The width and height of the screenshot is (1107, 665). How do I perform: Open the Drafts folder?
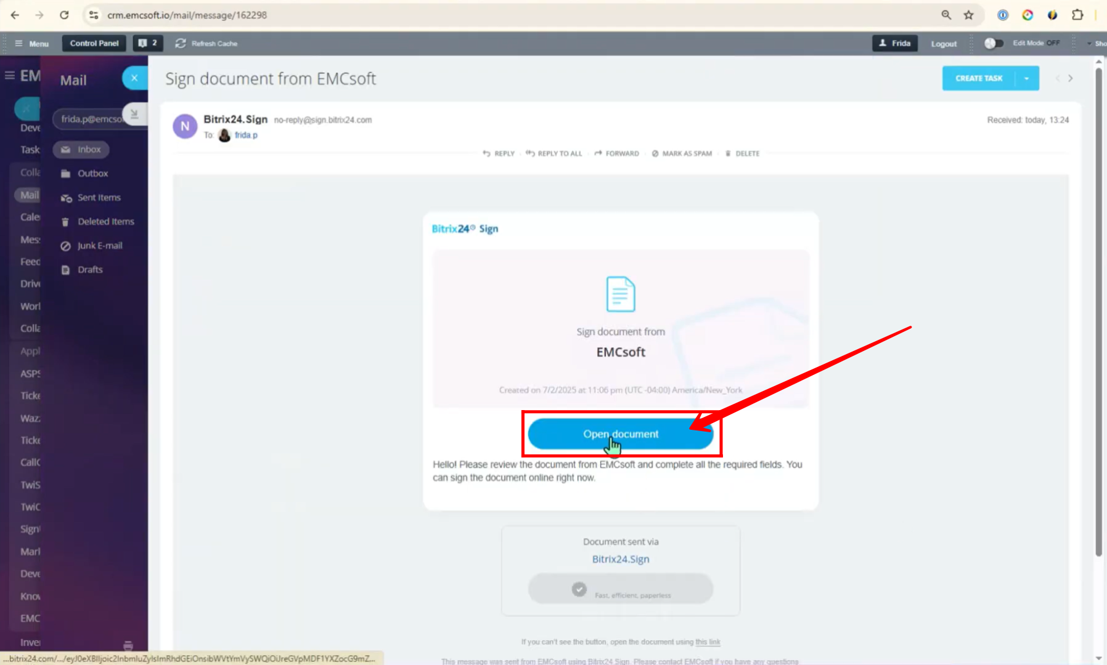click(90, 270)
